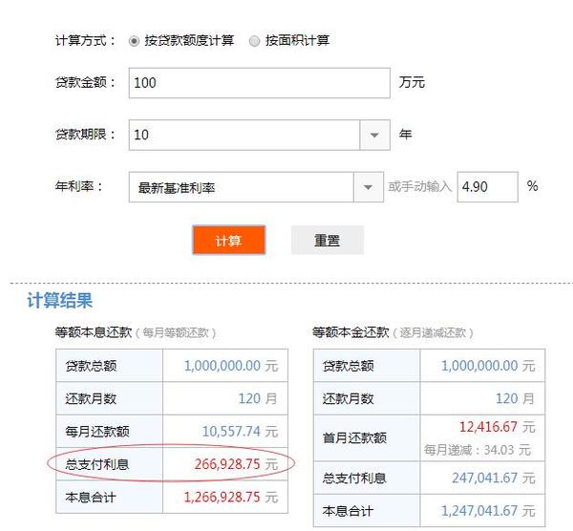Click the 重置 reset button
Screen dimensions: 573x531
(328, 240)
